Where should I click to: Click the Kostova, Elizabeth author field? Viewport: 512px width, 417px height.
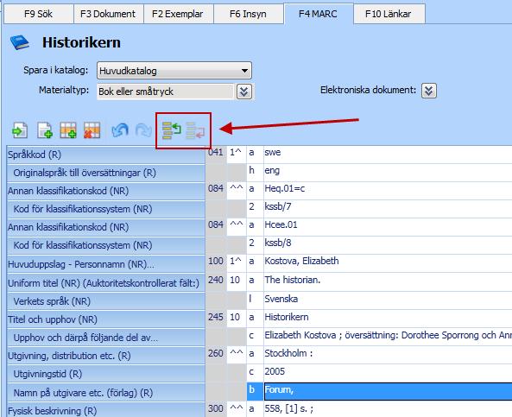point(388,262)
